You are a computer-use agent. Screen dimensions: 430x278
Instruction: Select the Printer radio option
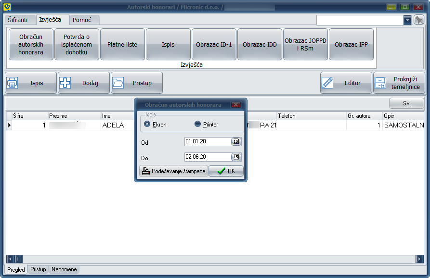(197, 124)
